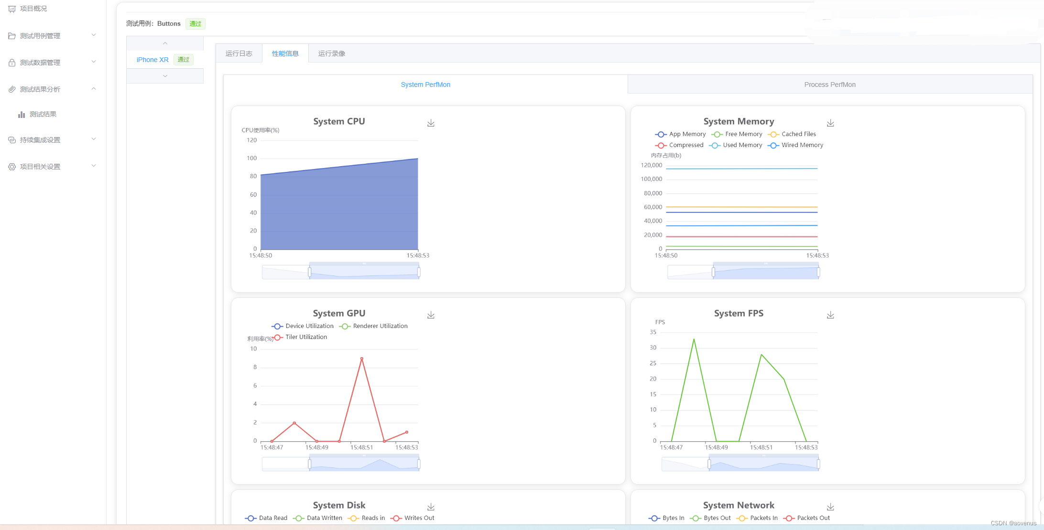Click the System GPU download icon
Viewport: 1044px width, 530px height.
tap(431, 314)
